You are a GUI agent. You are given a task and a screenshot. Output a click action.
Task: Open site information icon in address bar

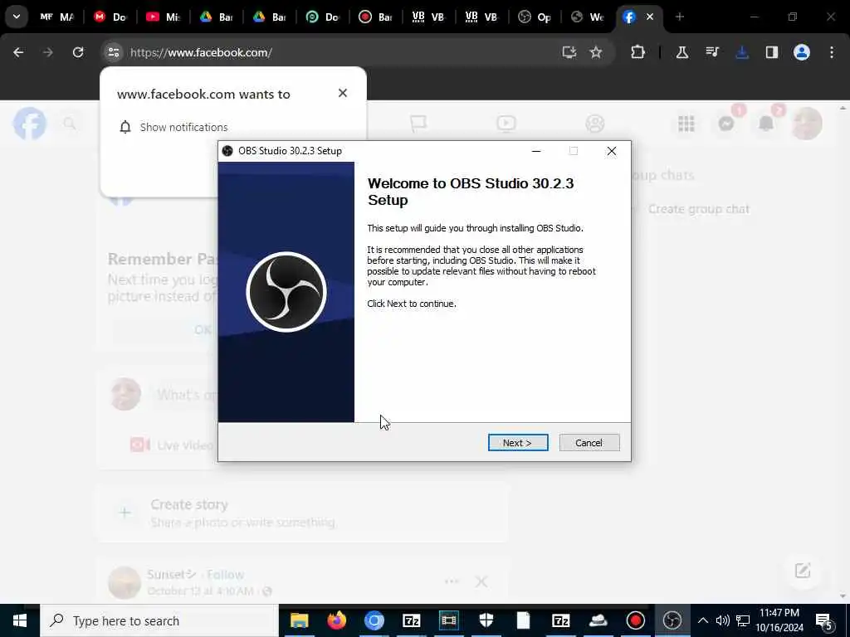point(113,52)
